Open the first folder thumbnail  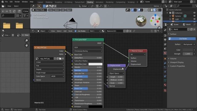[x=7, y=26]
